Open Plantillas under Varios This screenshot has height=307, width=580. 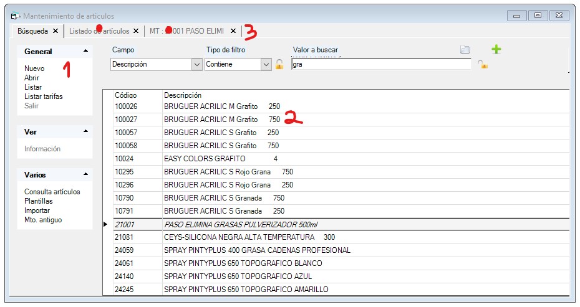point(39,201)
